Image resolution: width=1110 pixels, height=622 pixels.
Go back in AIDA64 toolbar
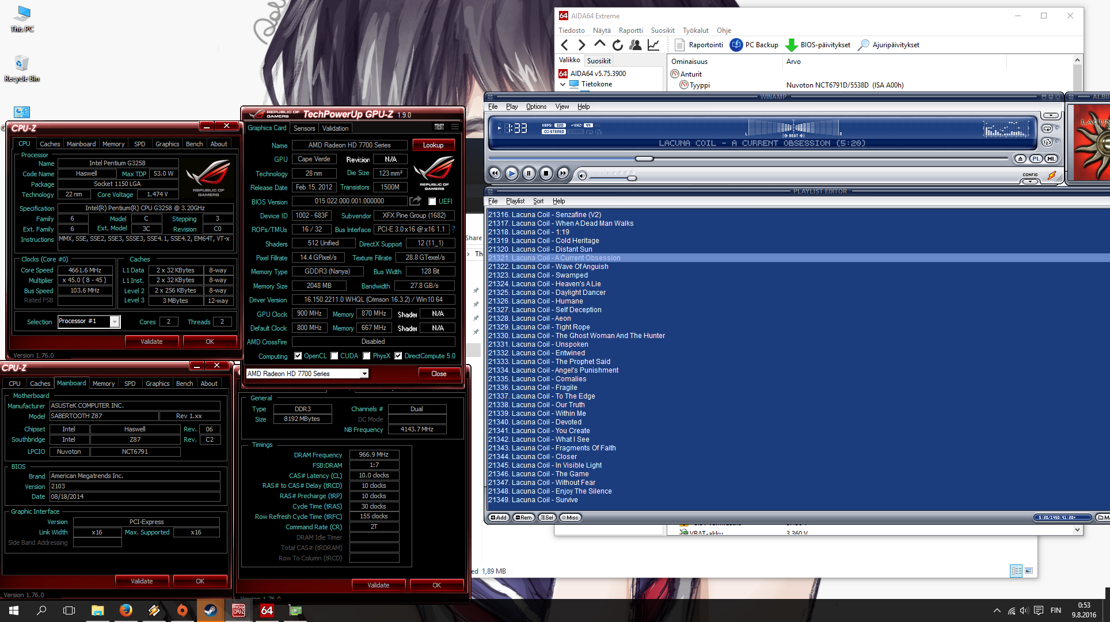tap(565, 45)
